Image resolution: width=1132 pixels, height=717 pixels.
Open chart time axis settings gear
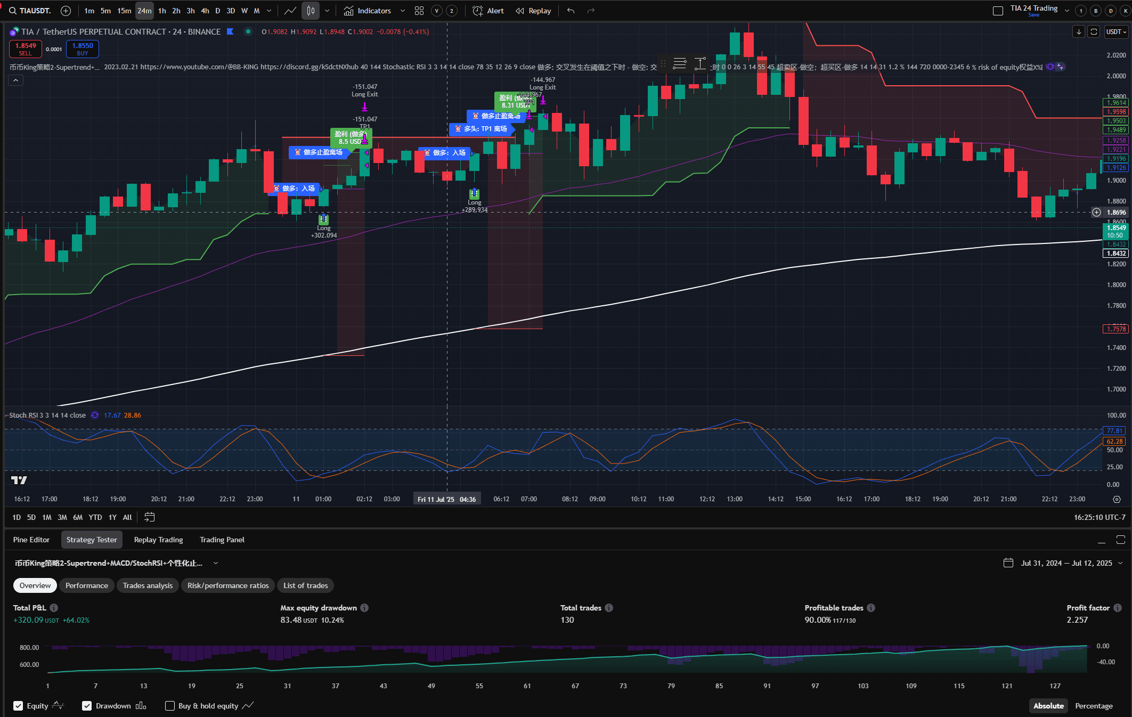1117,499
